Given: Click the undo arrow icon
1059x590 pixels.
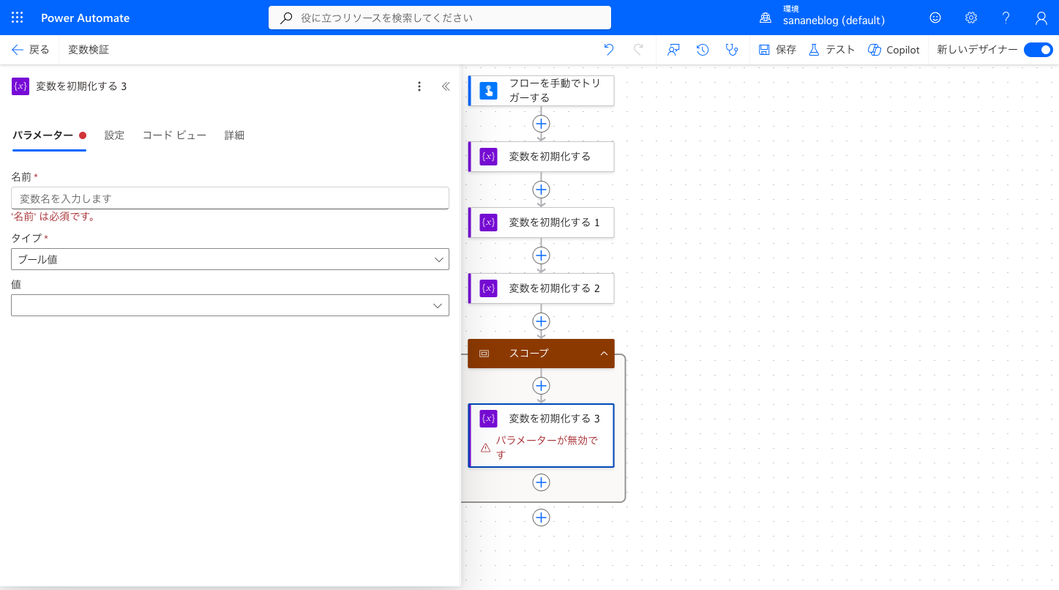Looking at the screenshot, I should pyautogui.click(x=609, y=50).
